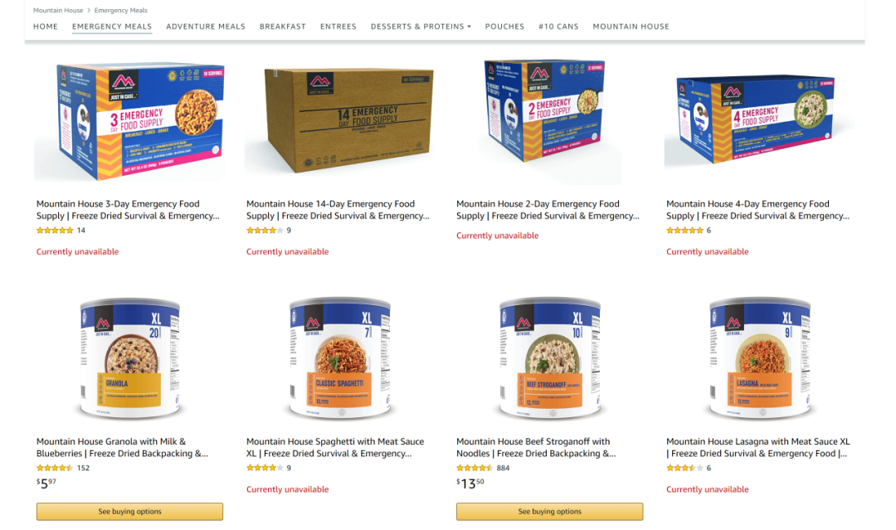Open the Classic Spaghetti can image
Viewport: 896px width, 530px height.
click(341, 358)
